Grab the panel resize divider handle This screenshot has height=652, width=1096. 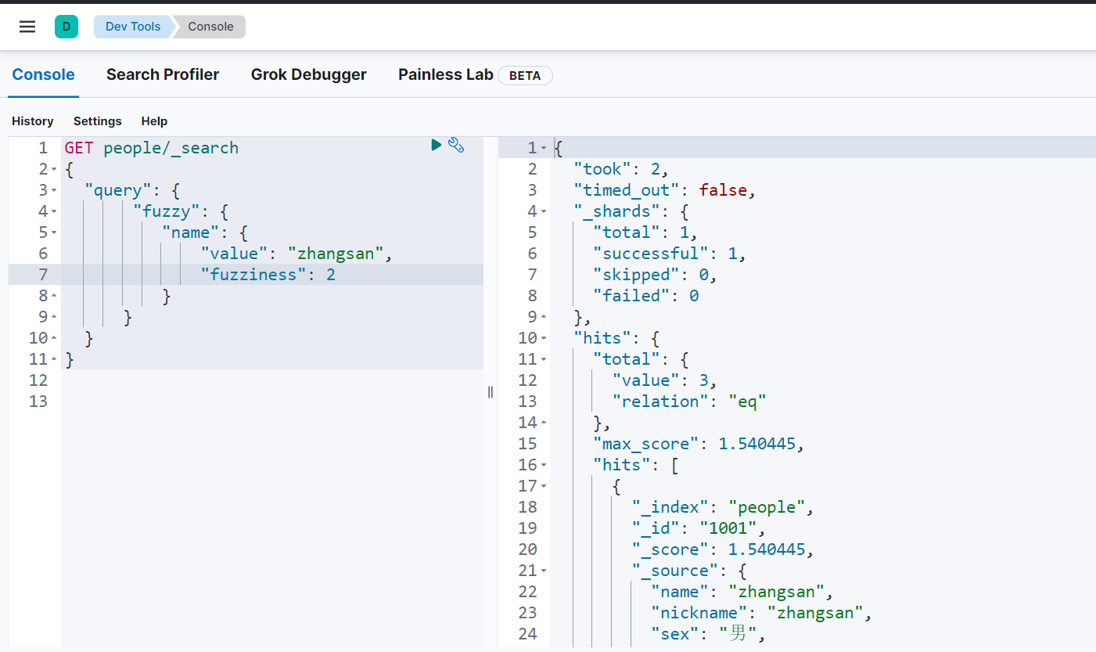(491, 391)
